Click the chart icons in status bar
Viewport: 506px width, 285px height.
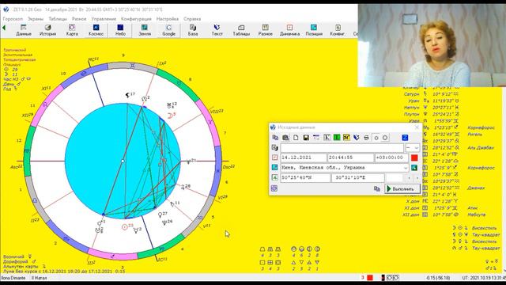point(393,278)
